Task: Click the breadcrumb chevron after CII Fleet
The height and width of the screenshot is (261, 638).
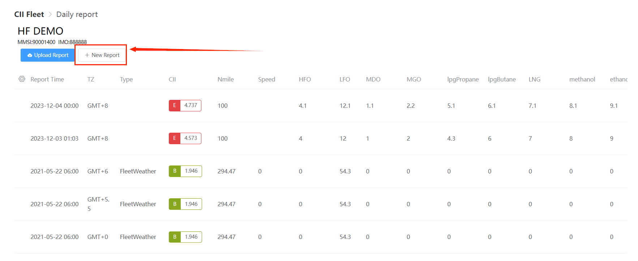Action: coord(50,14)
